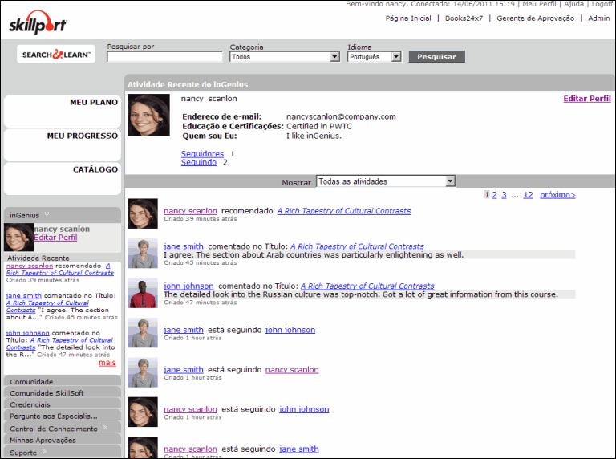The image size is (616, 459).
Task: Click Editar Perfil in main header
Action: point(587,99)
